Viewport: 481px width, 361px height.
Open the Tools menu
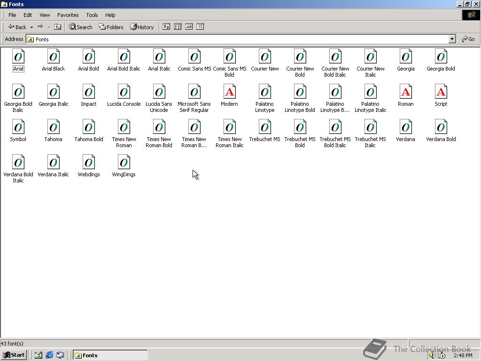pos(92,15)
